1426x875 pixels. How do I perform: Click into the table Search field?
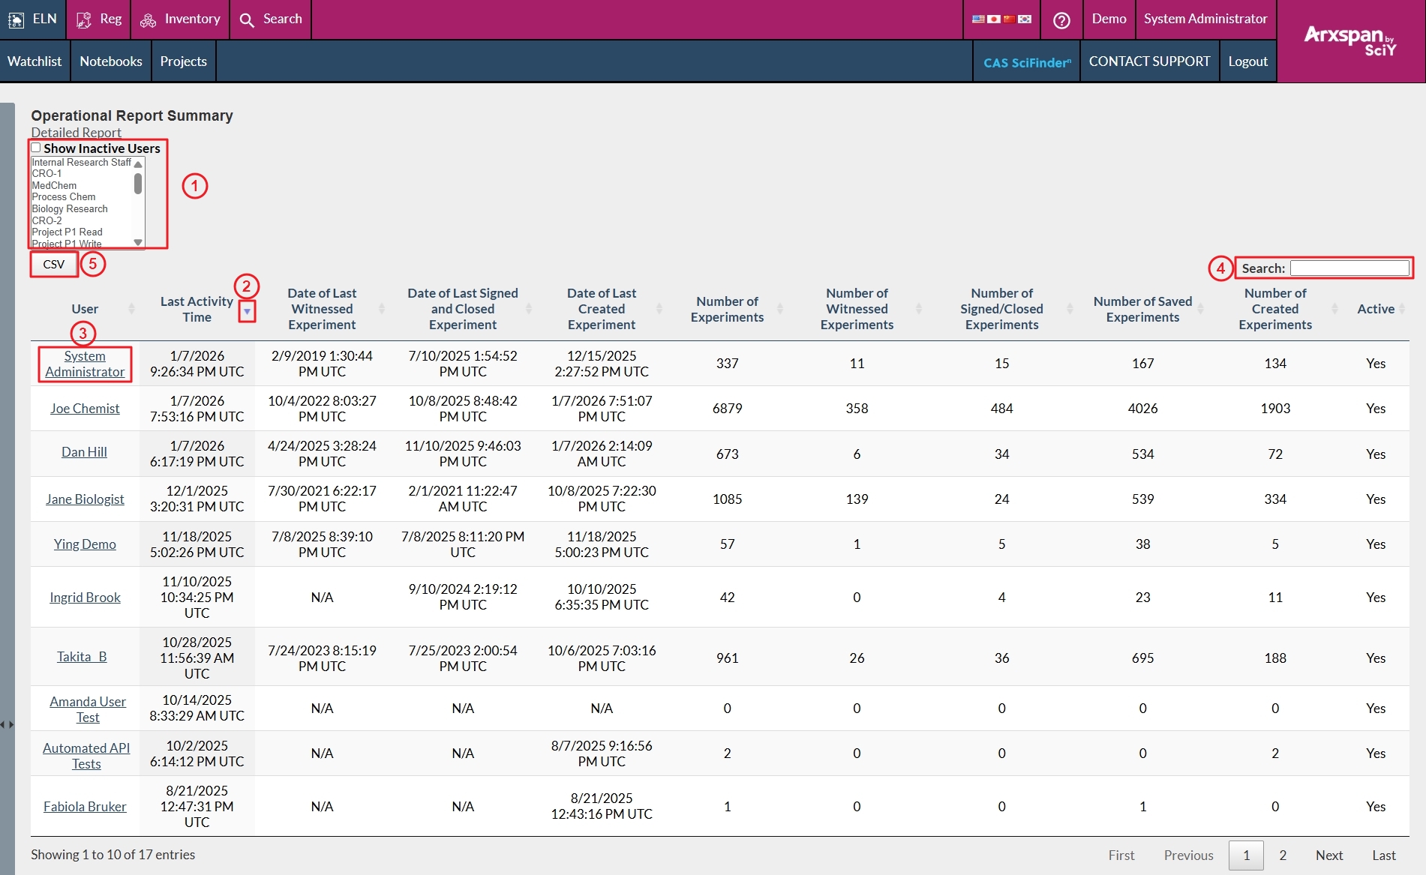[1349, 268]
